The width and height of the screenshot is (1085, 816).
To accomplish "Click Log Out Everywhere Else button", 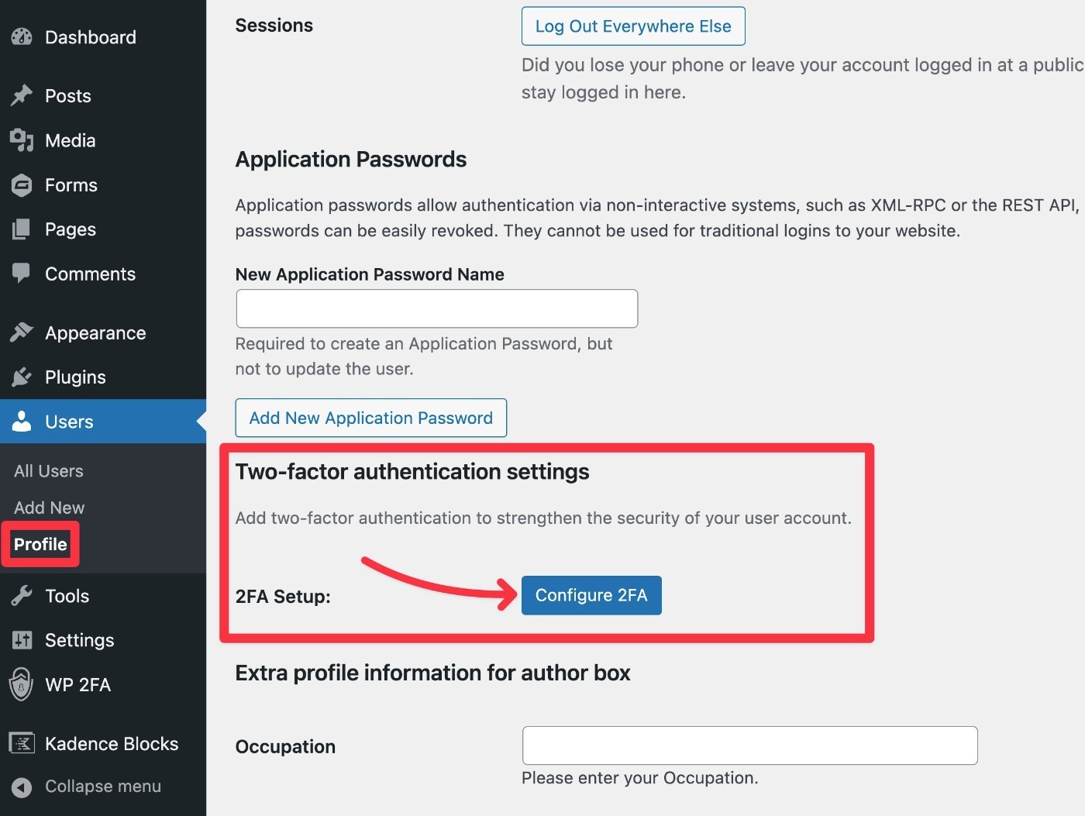I will click(633, 26).
